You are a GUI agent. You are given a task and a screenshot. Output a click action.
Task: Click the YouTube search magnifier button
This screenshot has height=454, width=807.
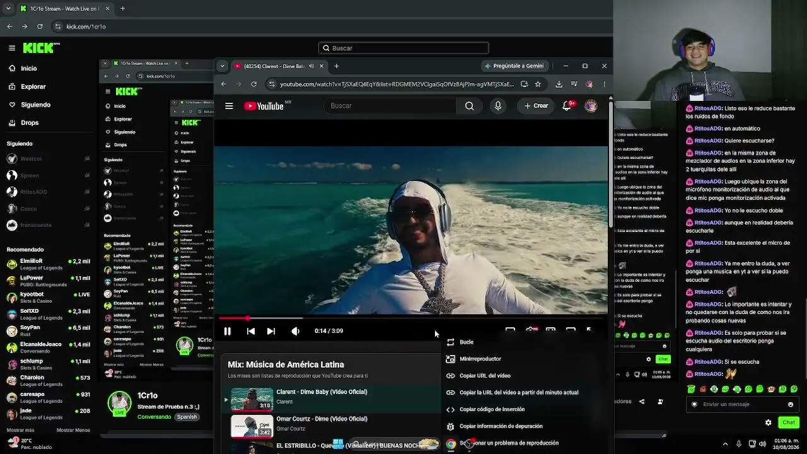pos(469,106)
